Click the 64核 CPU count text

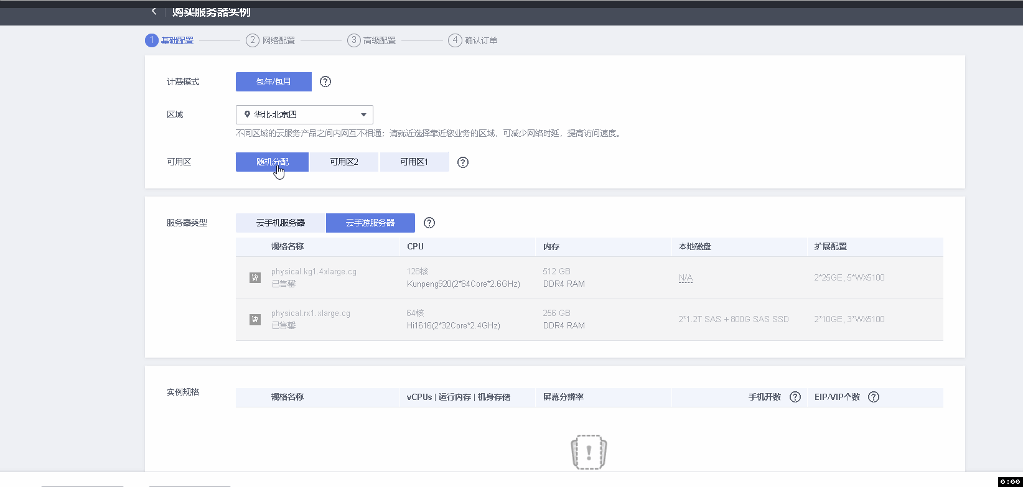coord(415,313)
